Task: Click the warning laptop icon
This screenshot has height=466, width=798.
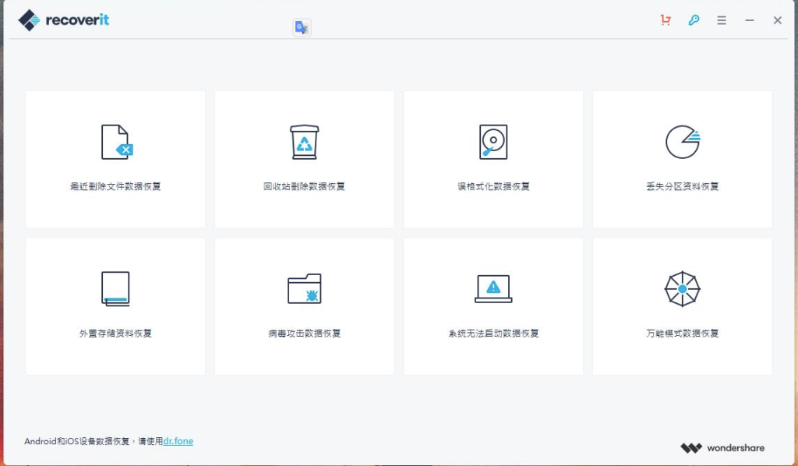Action: (493, 288)
